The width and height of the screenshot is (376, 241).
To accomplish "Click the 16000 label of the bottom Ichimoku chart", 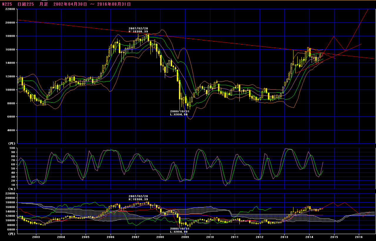I will pyautogui.click(x=10, y=207).
